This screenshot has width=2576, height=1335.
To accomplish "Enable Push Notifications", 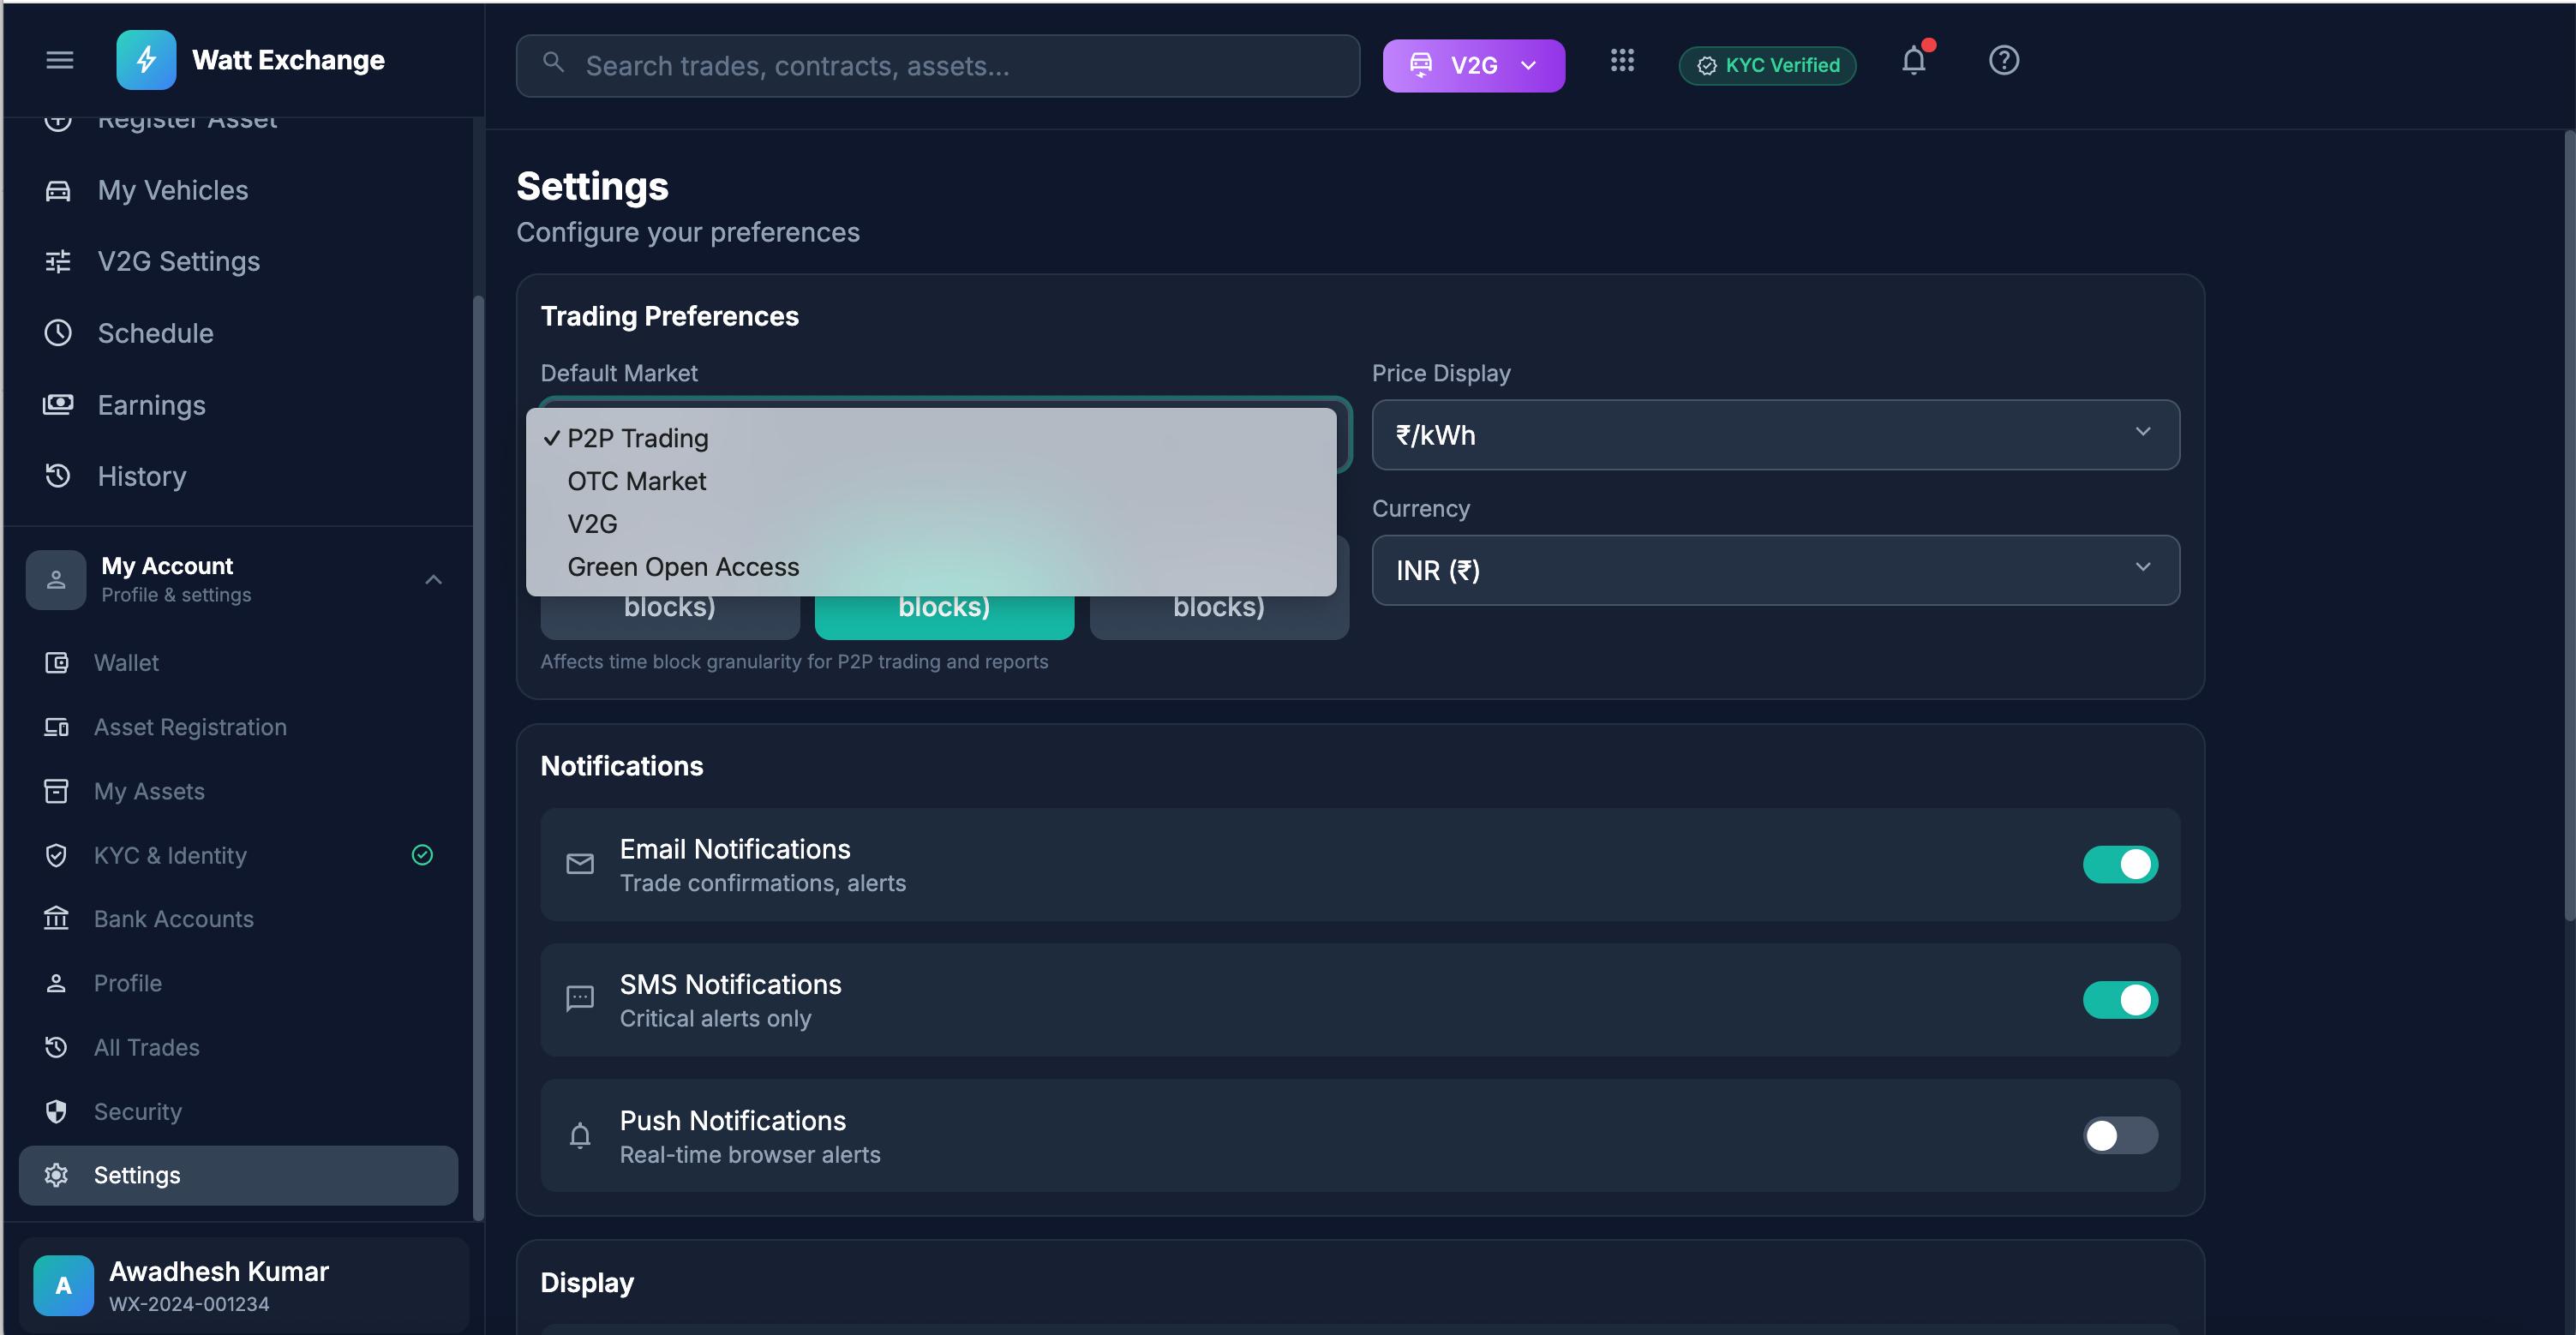I will pos(2120,1135).
